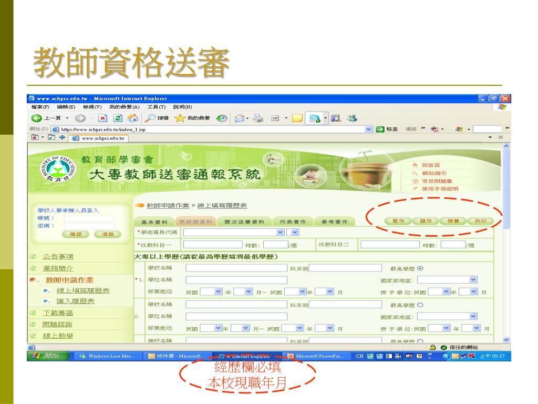Switch to the 代表著作 tab
The width and height of the screenshot is (538, 404).
293,221
